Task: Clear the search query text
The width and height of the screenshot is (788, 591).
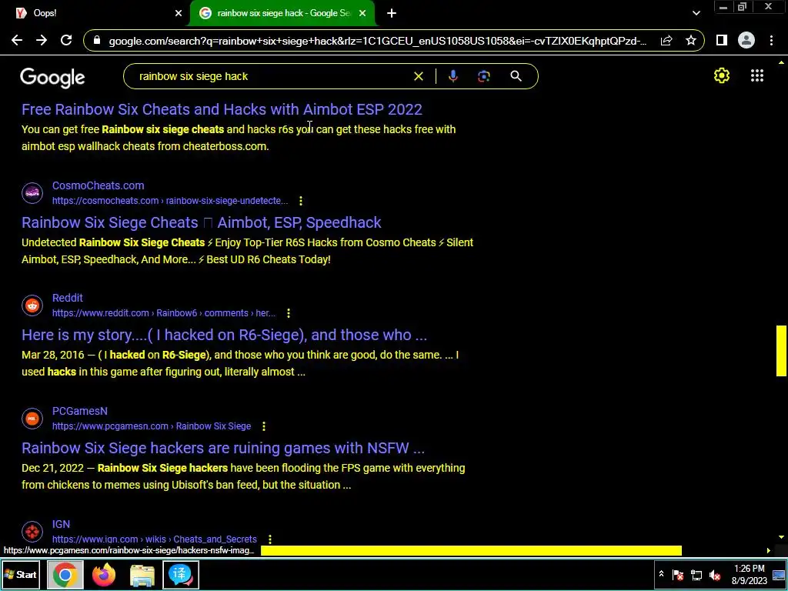Action: [x=418, y=76]
